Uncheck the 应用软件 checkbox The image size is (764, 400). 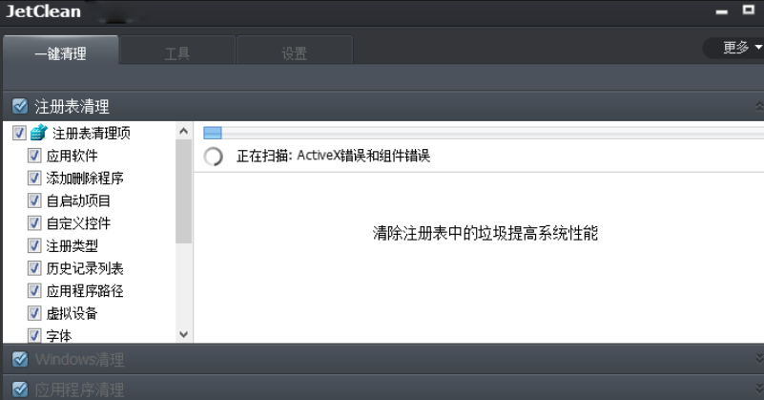pyautogui.click(x=34, y=156)
